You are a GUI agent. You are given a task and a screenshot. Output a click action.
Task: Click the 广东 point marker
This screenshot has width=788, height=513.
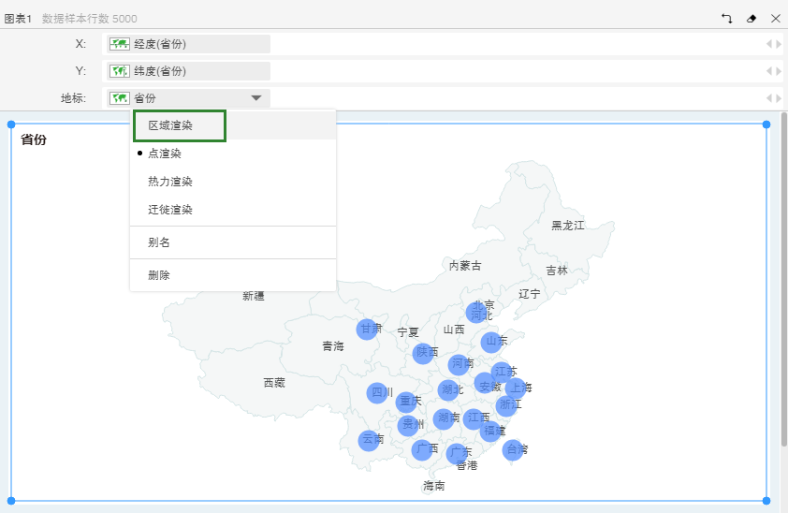[x=457, y=453]
